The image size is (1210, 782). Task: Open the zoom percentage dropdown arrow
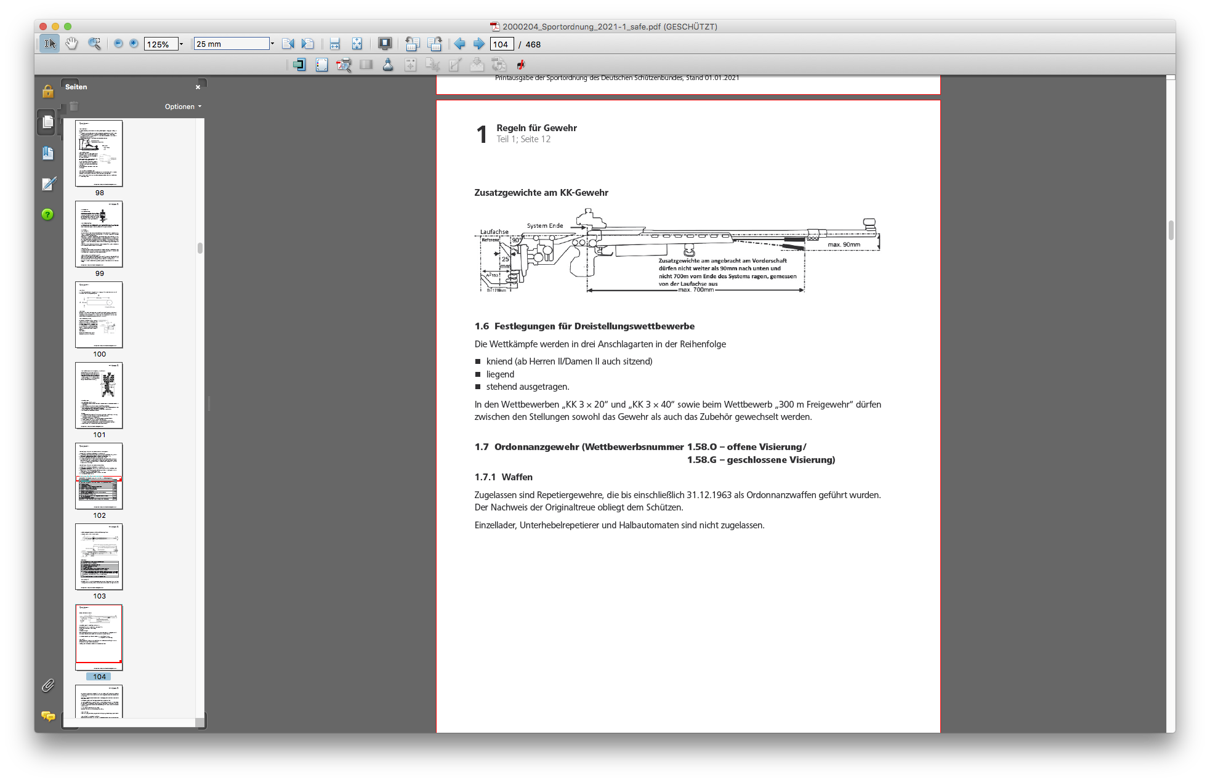click(182, 44)
